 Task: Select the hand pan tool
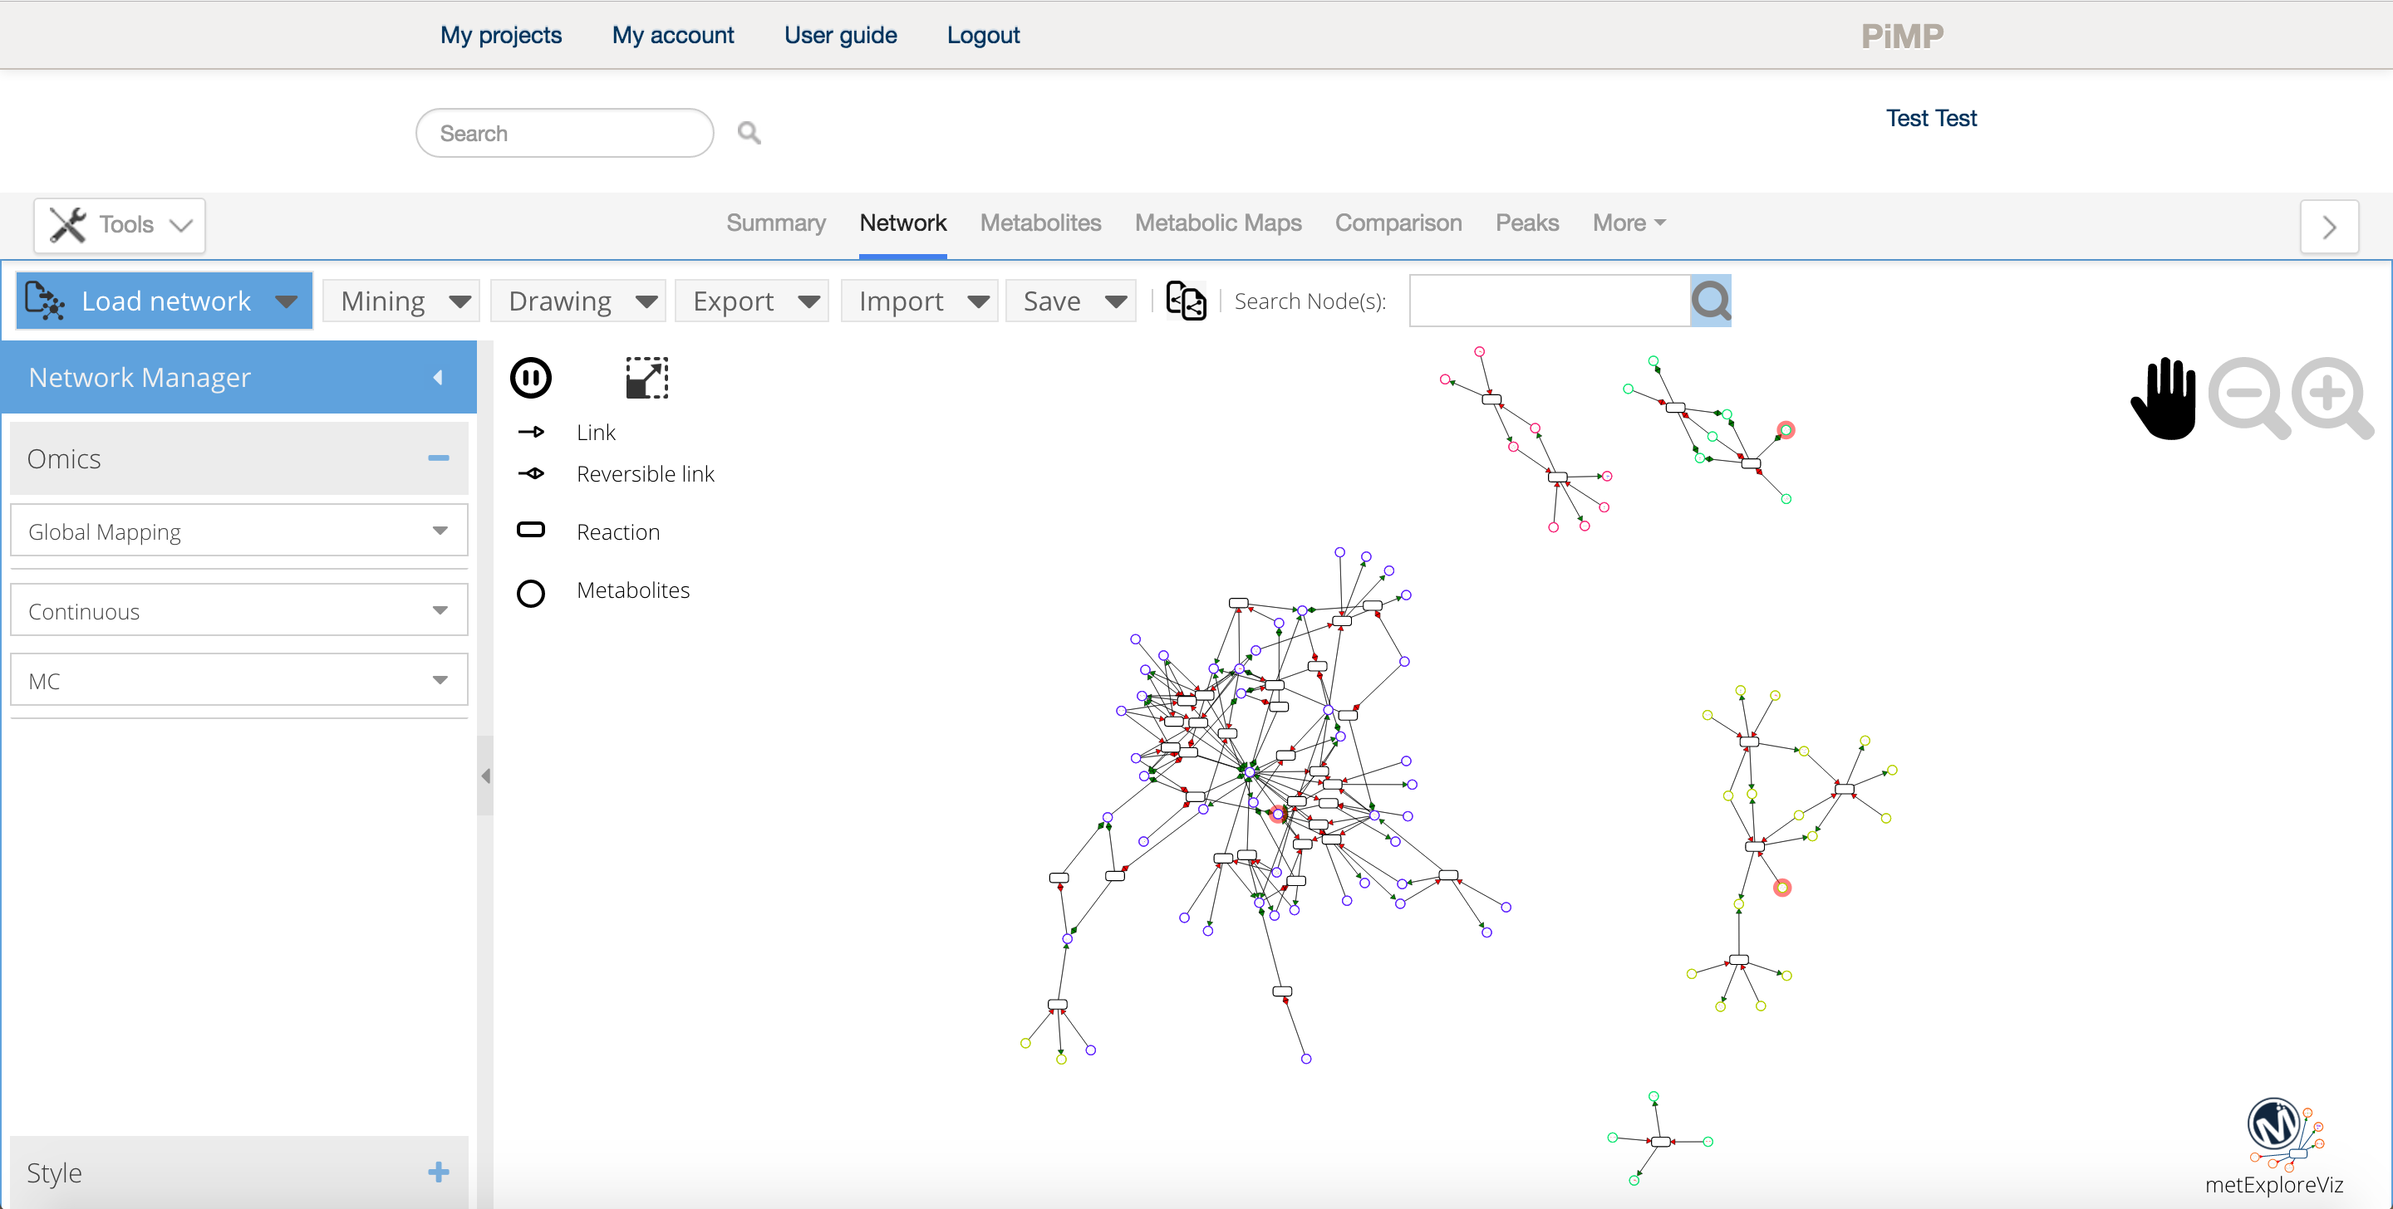2163,398
